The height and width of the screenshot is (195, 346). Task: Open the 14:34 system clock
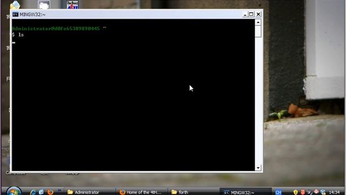coord(334,192)
